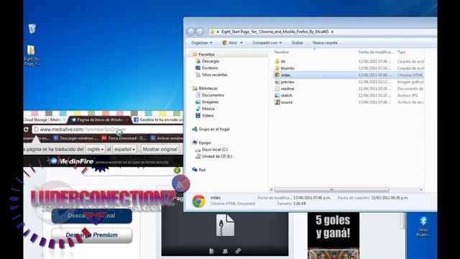Click the document icon below the zip file
This screenshot has height=259, width=460.
coord(211,251)
